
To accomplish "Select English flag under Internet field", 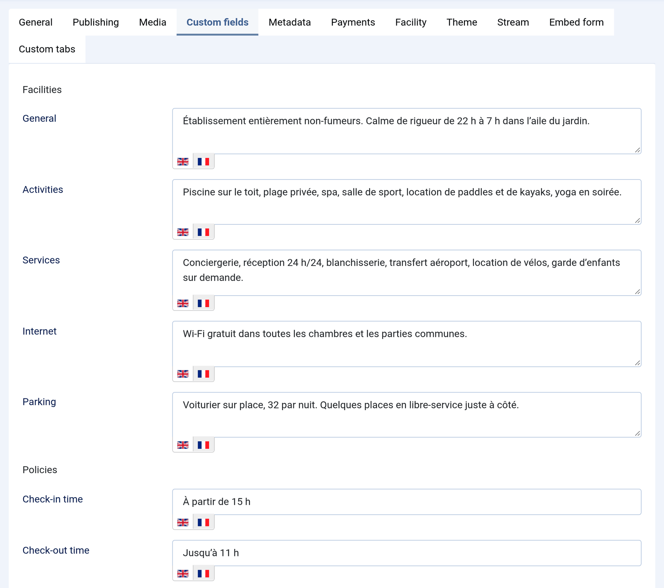I will coord(183,374).
